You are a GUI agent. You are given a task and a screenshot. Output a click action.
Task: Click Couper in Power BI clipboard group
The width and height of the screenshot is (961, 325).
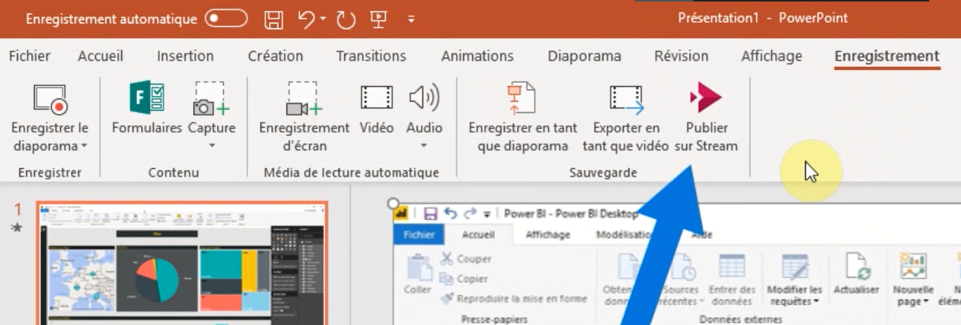pos(466,259)
